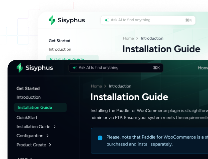Click the Sisyphus lightning logo in light window
The height and width of the screenshot is (159, 208).
[52, 20]
